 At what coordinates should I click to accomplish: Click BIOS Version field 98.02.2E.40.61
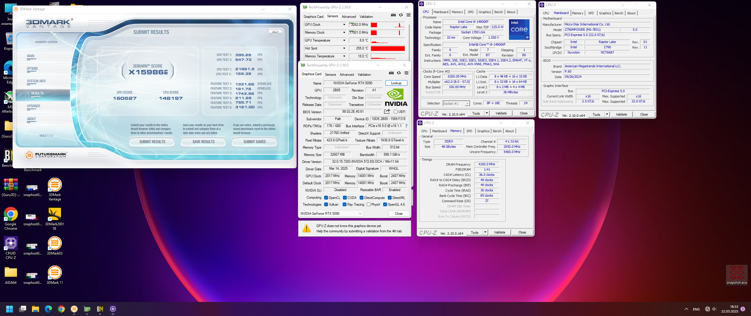click(353, 111)
